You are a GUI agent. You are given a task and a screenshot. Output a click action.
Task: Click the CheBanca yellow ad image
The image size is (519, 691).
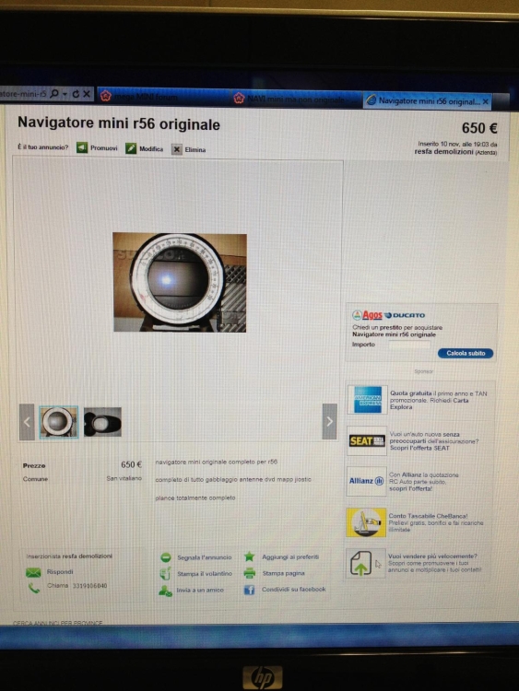(x=366, y=522)
